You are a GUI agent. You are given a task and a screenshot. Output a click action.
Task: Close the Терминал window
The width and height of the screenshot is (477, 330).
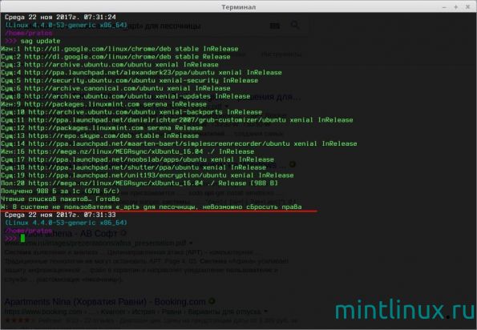pos(467,7)
